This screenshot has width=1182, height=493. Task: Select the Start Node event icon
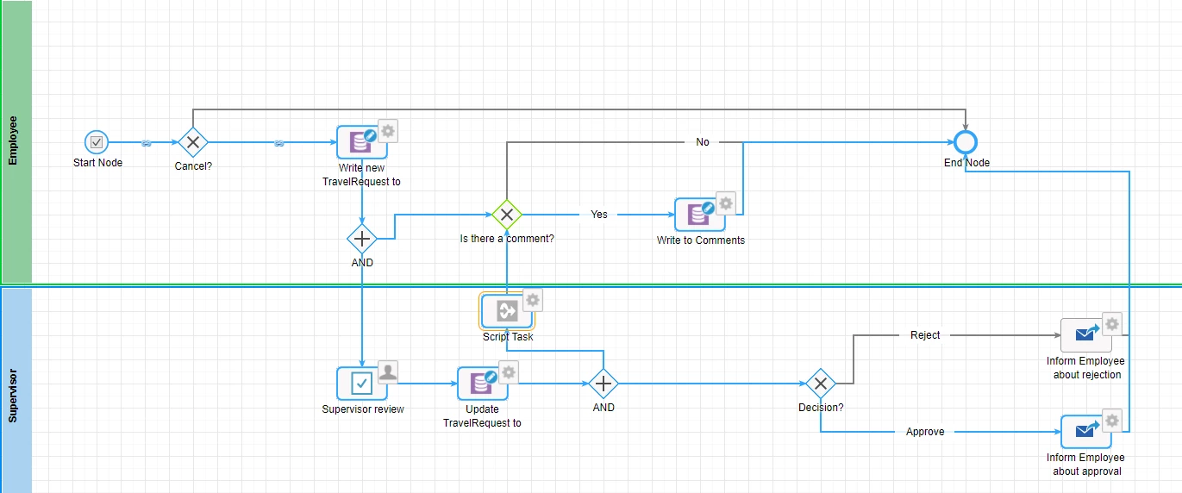coord(97,142)
